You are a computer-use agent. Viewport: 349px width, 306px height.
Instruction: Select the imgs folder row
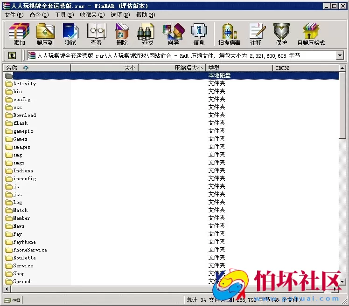(x=171, y=163)
